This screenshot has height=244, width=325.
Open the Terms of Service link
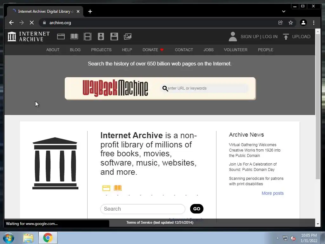[160, 222]
